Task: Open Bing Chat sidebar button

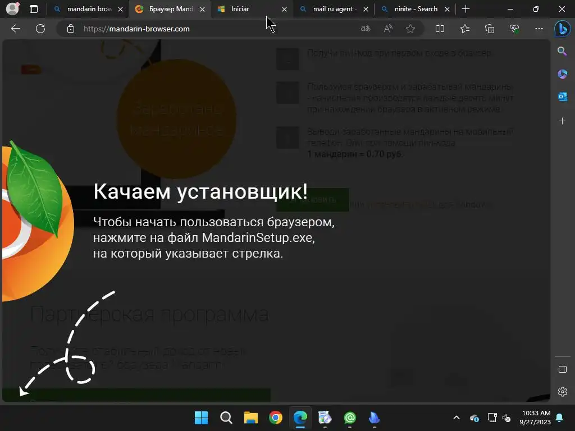Action: pyautogui.click(x=562, y=29)
